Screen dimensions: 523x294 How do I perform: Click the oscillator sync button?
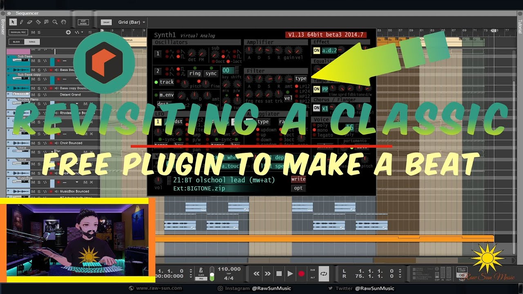point(211,73)
